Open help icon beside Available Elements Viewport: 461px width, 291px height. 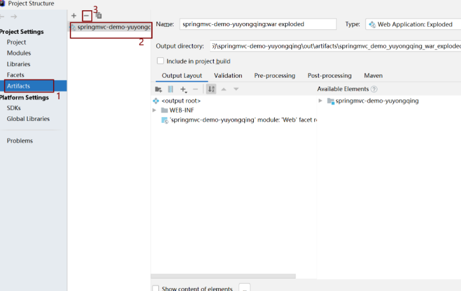[x=374, y=89]
